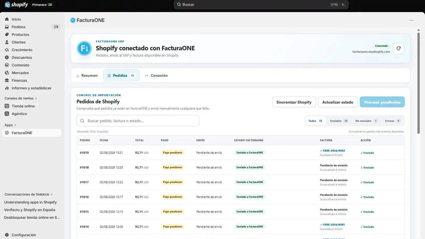The width and height of the screenshot is (425, 239).
Task: Switch to the Resumen tab
Action: click(x=87, y=75)
